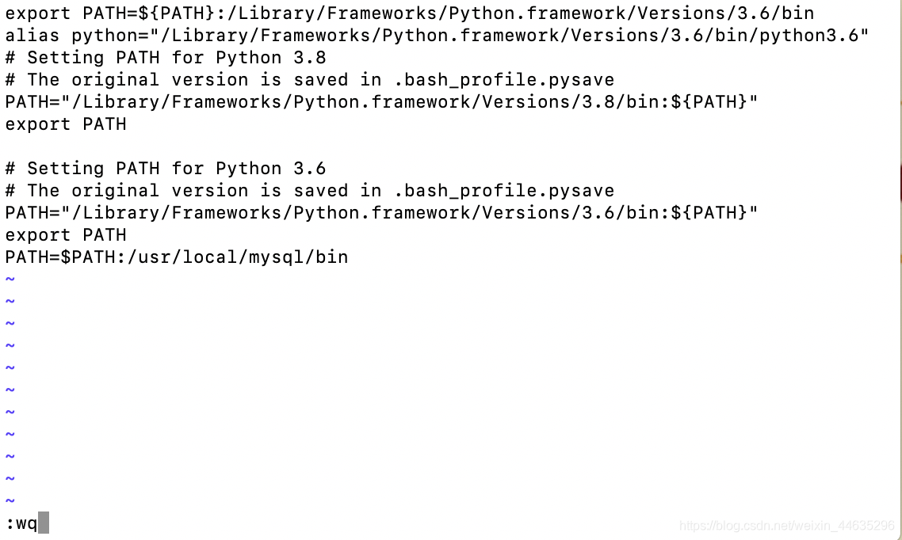Click 'python3.6"' at end of alias line
This screenshot has height=540, width=902.
(814, 36)
